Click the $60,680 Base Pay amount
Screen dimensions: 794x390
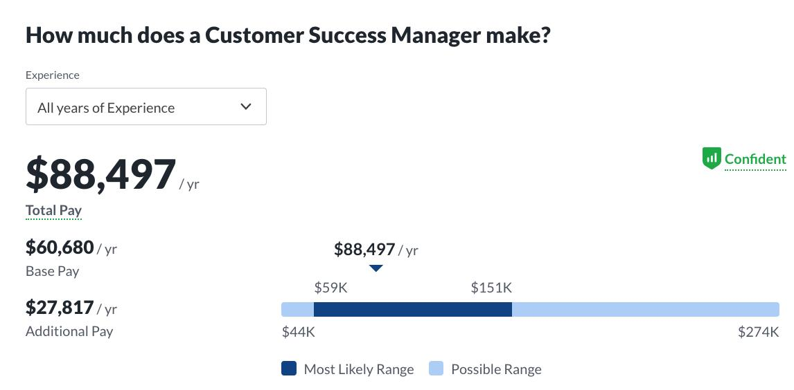click(60, 248)
